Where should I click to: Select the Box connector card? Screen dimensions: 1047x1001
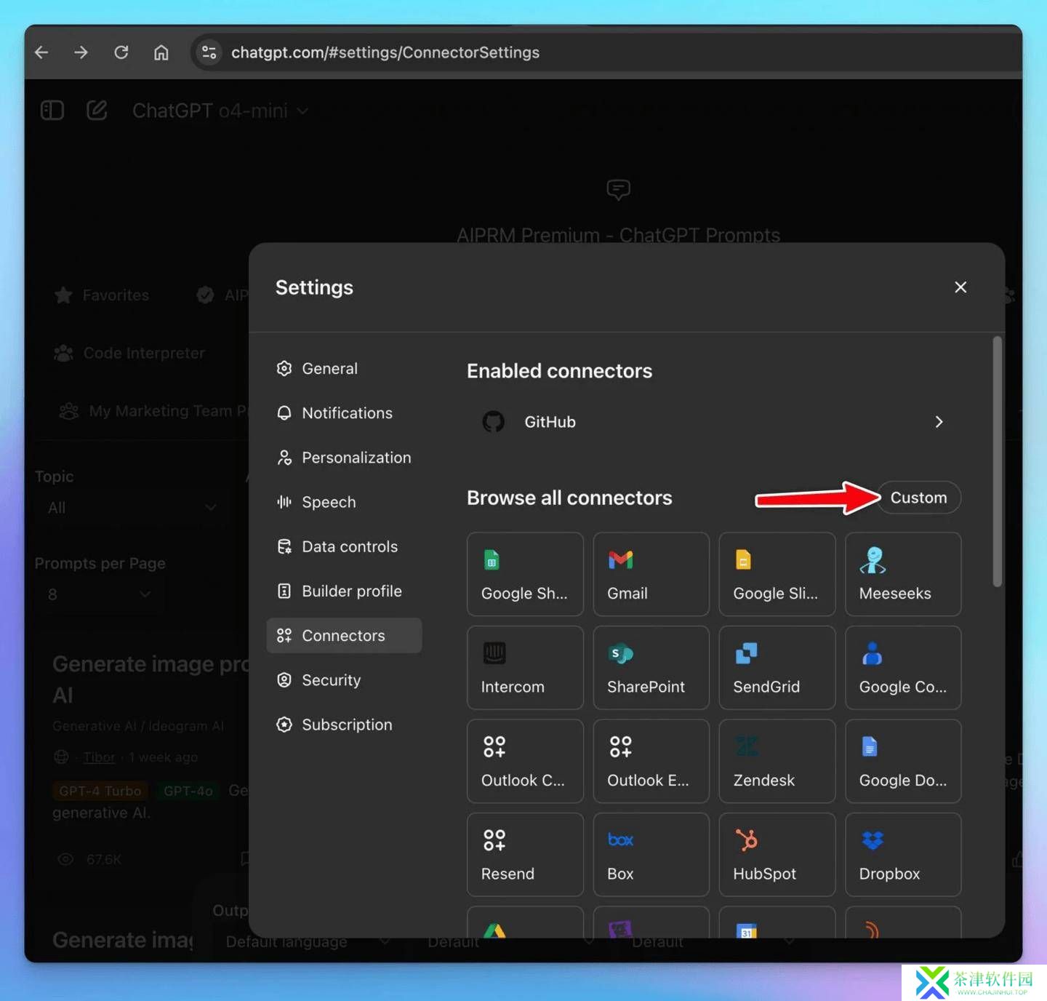(x=651, y=854)
